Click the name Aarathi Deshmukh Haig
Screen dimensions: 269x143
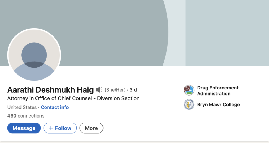click(50, 90)
